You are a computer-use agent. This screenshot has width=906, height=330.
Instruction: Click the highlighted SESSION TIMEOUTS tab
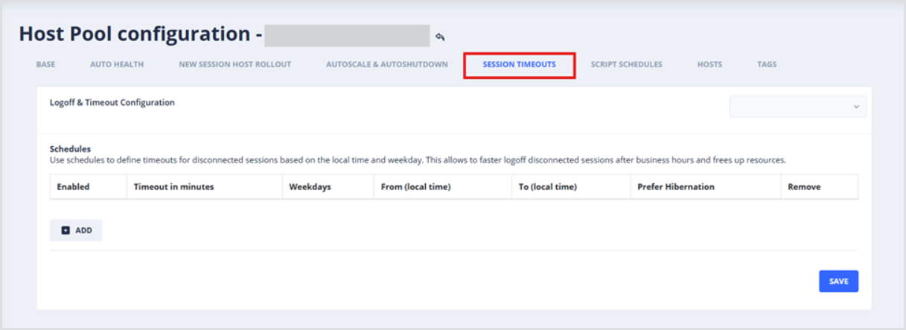(x=519, y=65)
